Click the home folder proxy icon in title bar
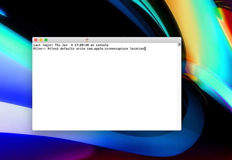 click(x=87, y=40)
